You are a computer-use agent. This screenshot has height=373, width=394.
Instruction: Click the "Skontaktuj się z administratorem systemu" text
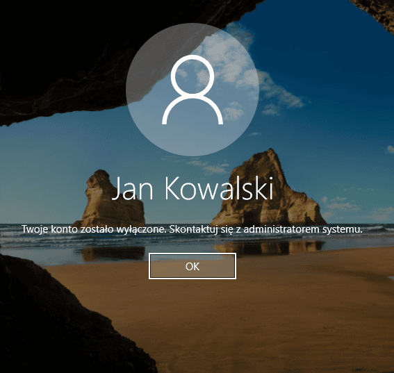coord(266,230)
